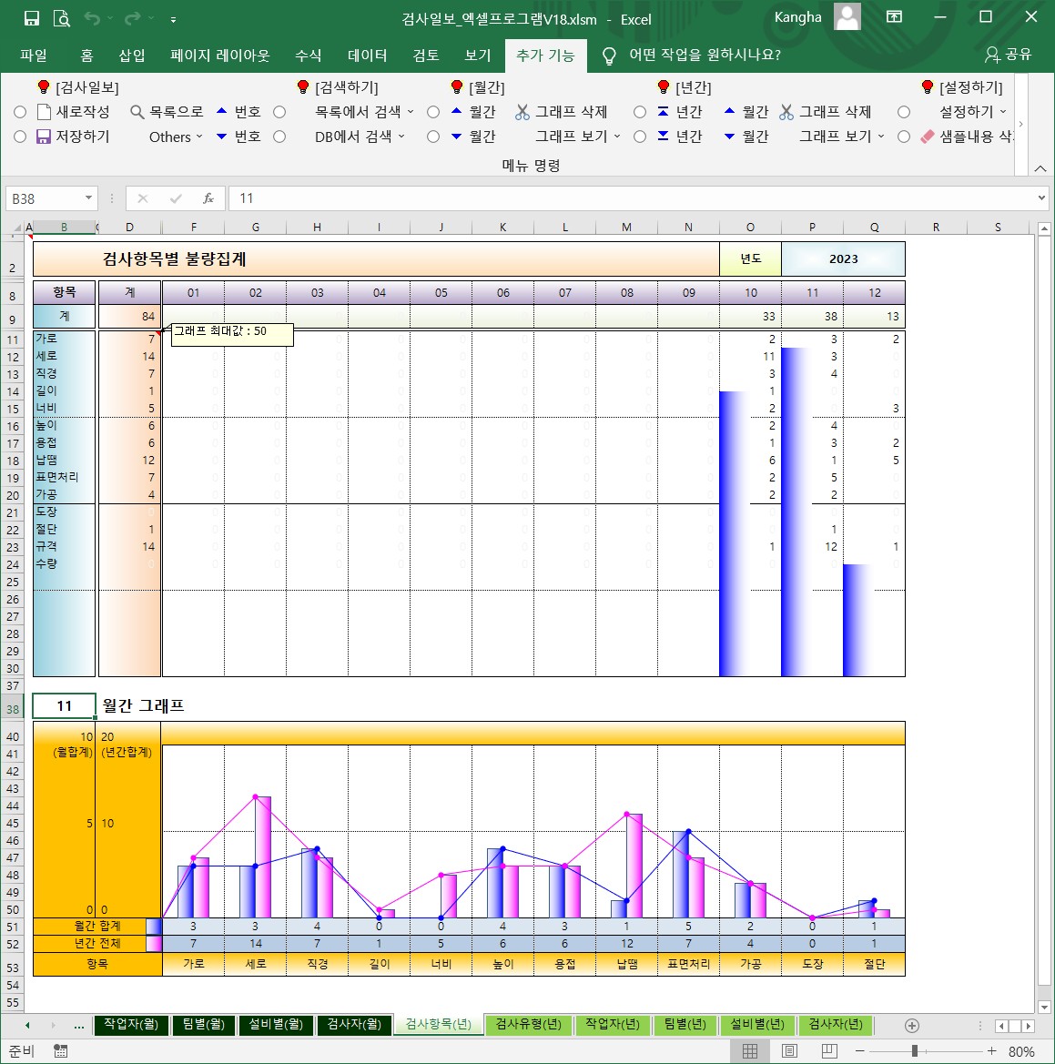Expand the formula bar
Image resolution: width=1055 pixels, height=1064 pixels.
click(x=1041, y=198)
